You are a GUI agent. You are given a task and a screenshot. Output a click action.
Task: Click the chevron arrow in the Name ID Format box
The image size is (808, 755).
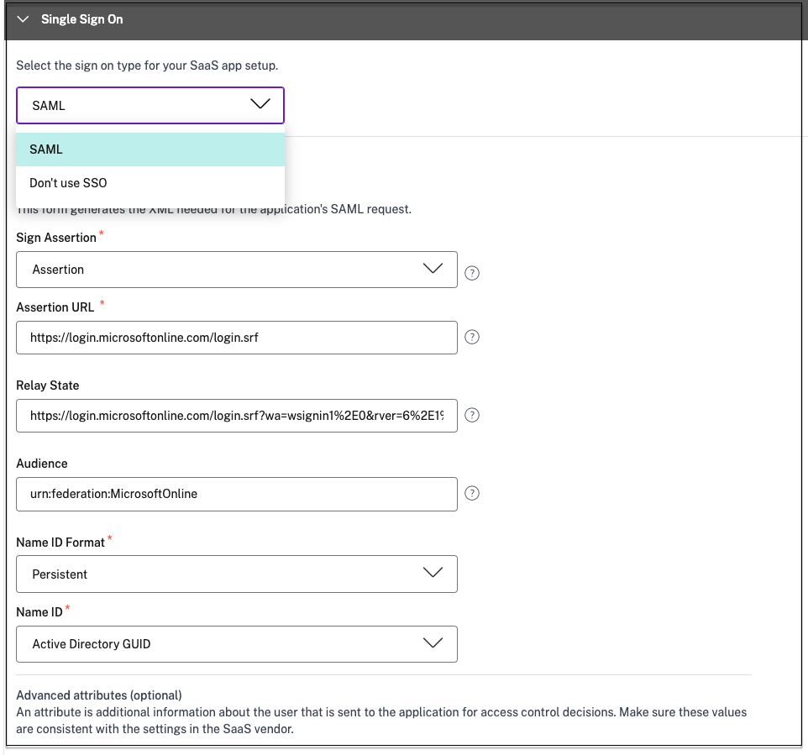pos(433,573)
